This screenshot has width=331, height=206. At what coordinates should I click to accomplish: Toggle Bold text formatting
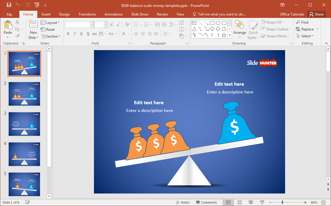tap(68, 34)
